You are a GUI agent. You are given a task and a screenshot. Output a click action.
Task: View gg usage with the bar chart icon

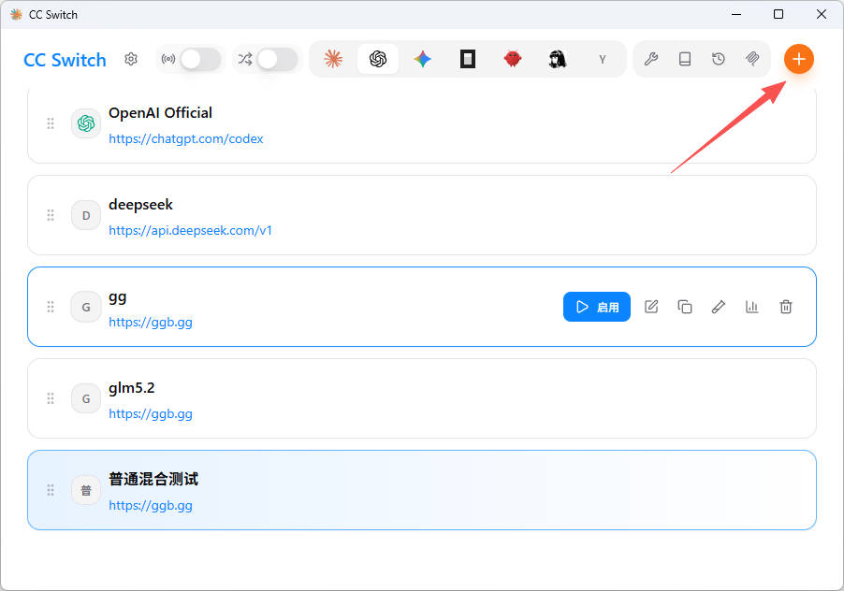[x=752, y=307]
